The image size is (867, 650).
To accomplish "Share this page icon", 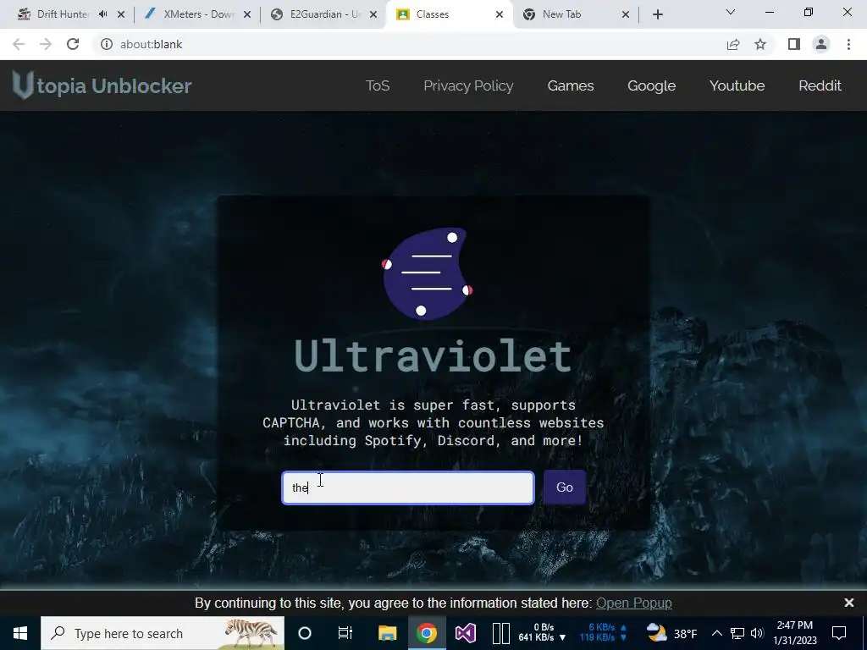I will pyautogui.click(x=733, y=44).
